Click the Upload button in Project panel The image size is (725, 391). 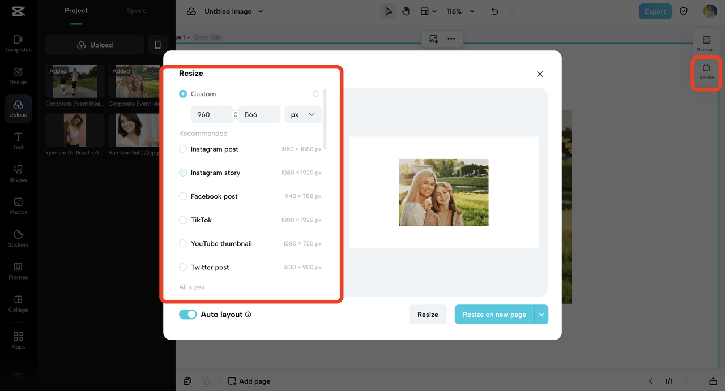95,45
